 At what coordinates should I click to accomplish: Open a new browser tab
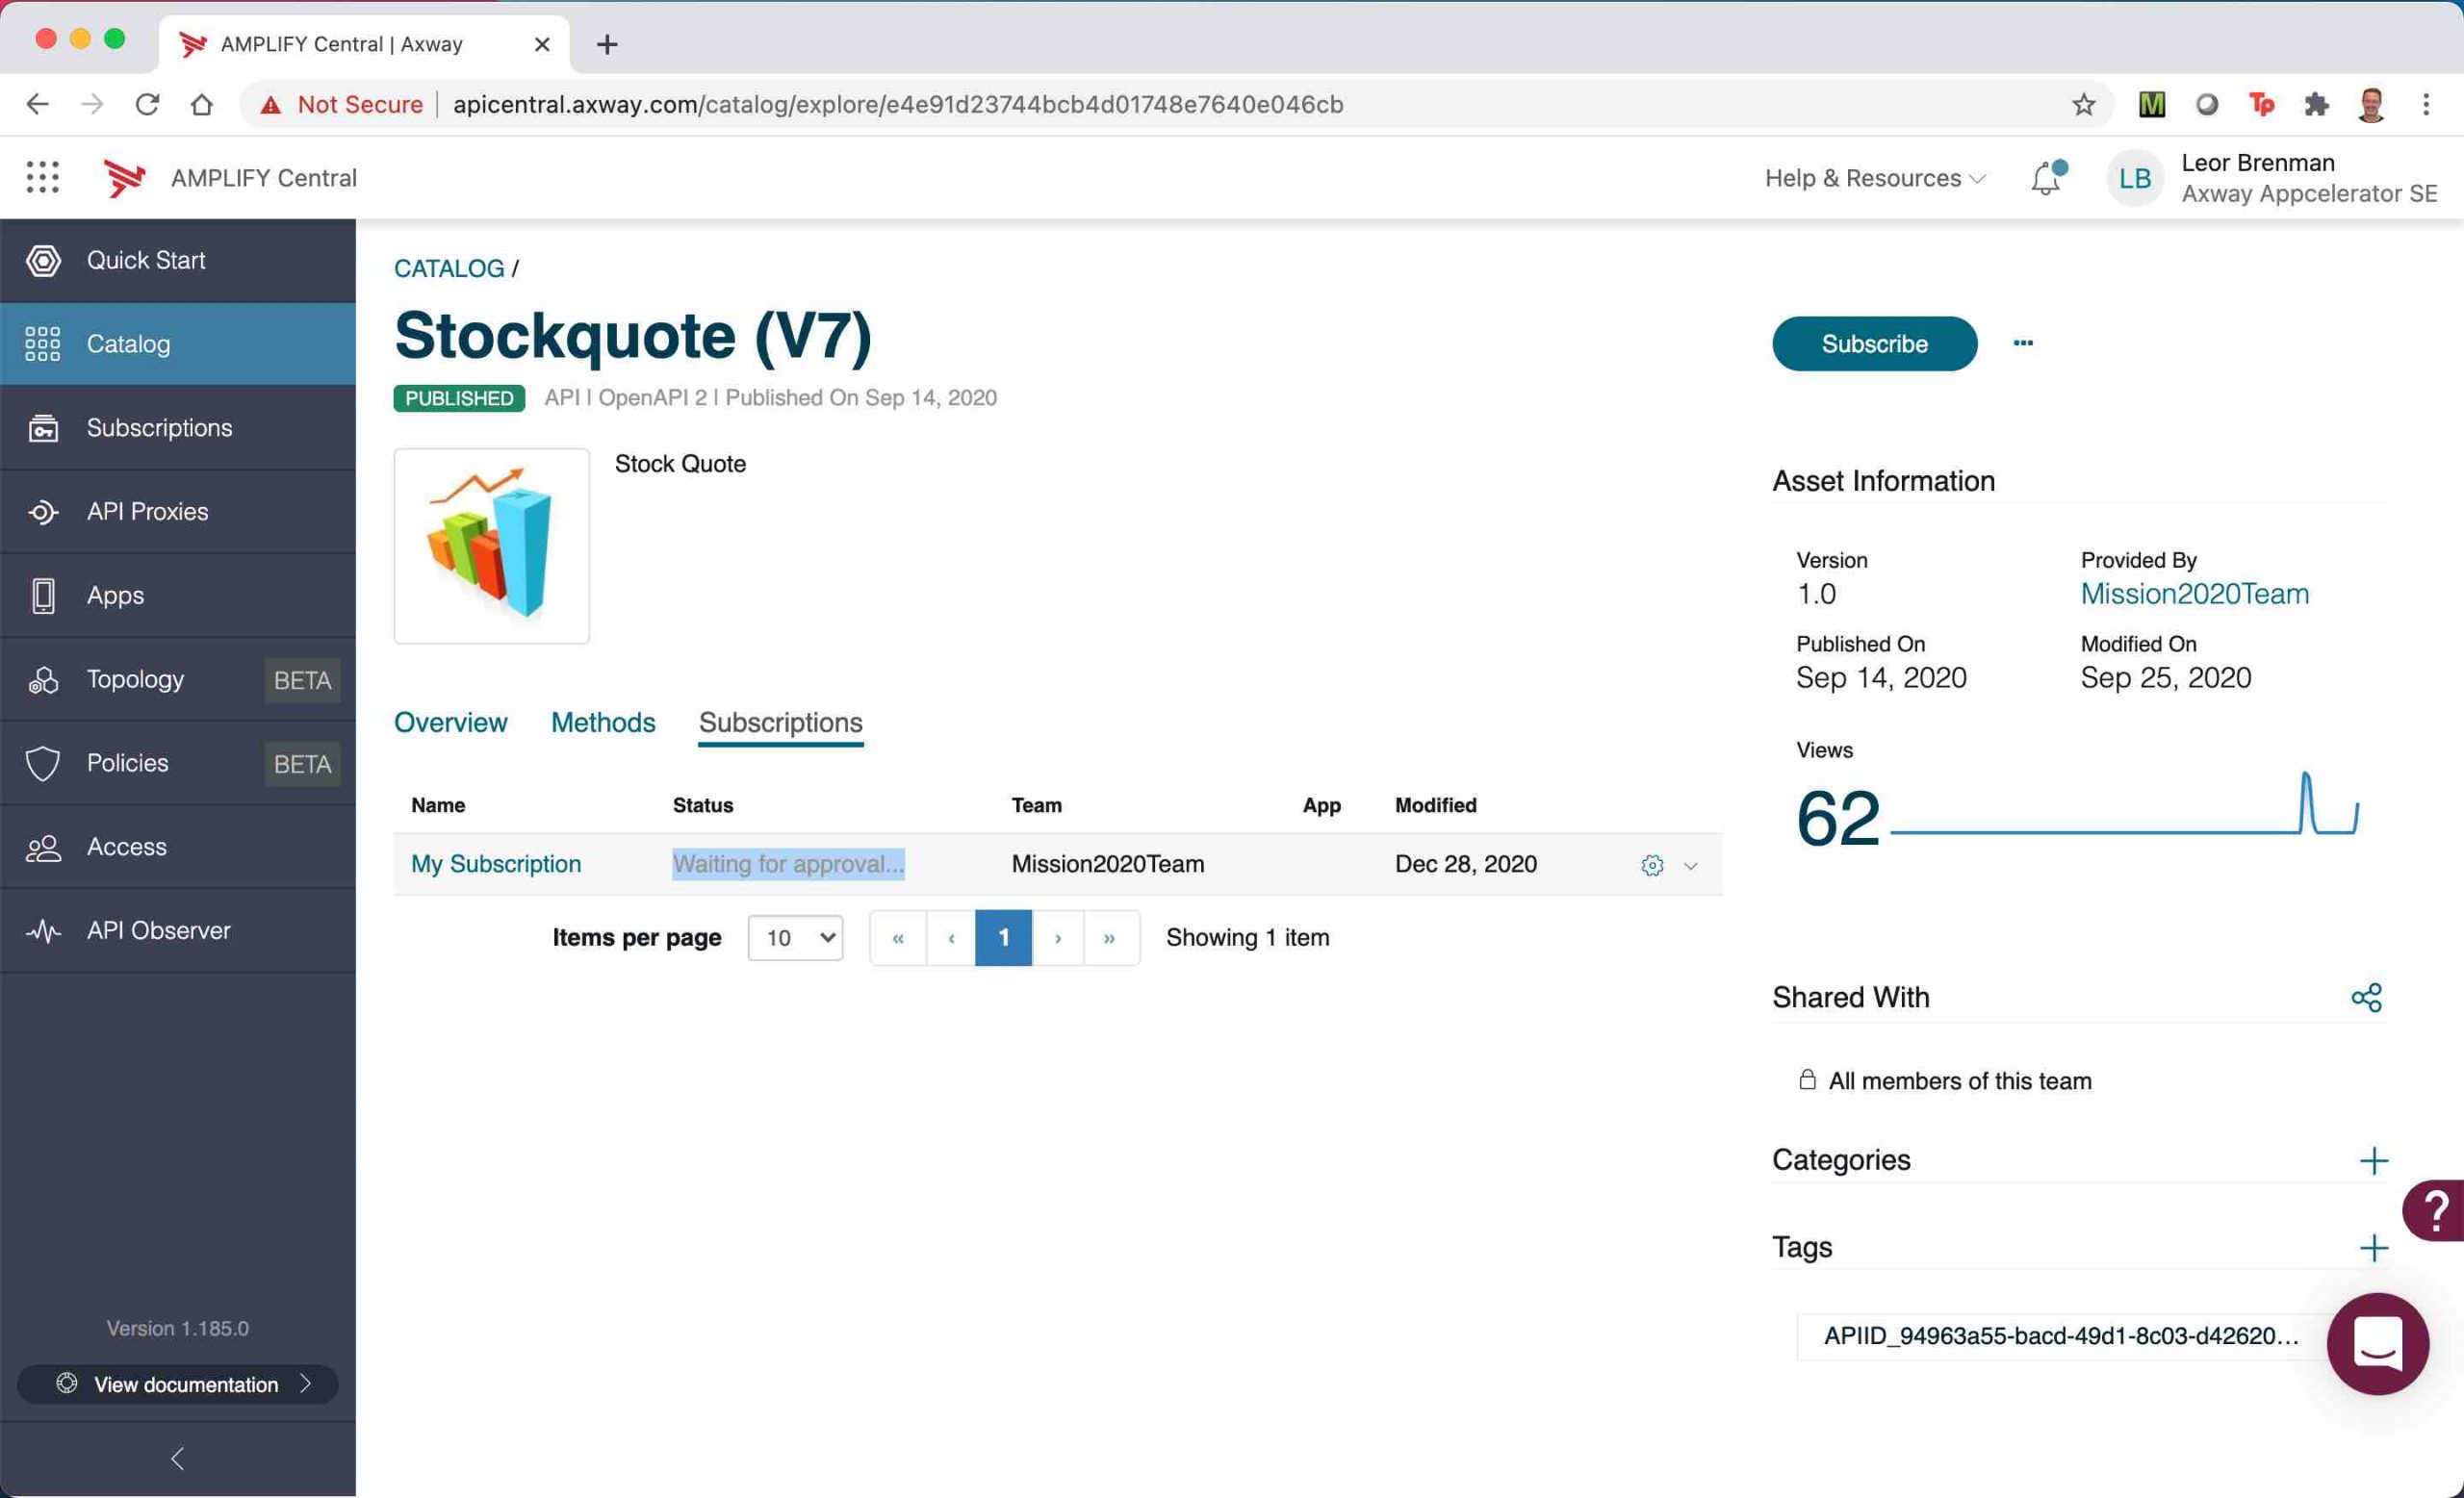607,44
